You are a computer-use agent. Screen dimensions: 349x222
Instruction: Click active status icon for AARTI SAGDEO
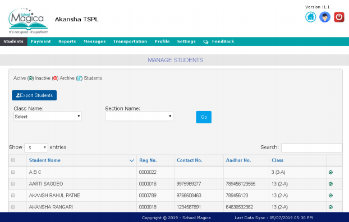(330, 184)
